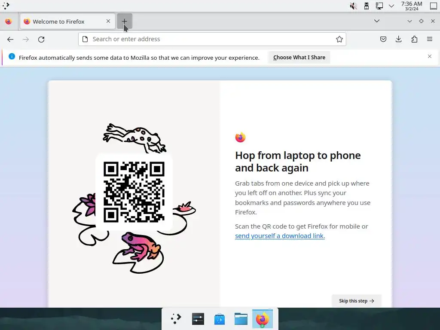This screenshot has height=330, width=440.
Task: Open the network connection tray icon
Action: (x=379, y=6)
